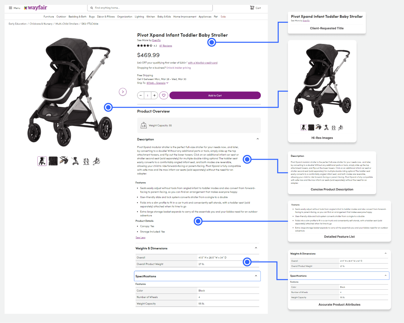The width and height of the screenshot is (404, 323).
Task: Select fourth thumbnail in Hi-Res Images card
Action: pos(326,128)
